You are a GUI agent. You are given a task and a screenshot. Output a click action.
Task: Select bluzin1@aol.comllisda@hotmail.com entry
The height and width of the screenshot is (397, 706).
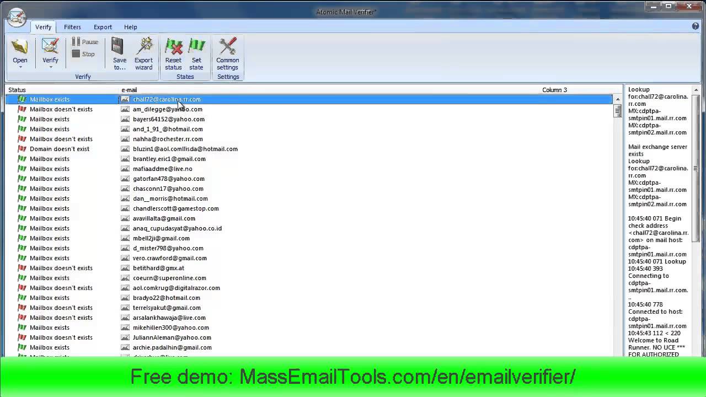(185, 149)
